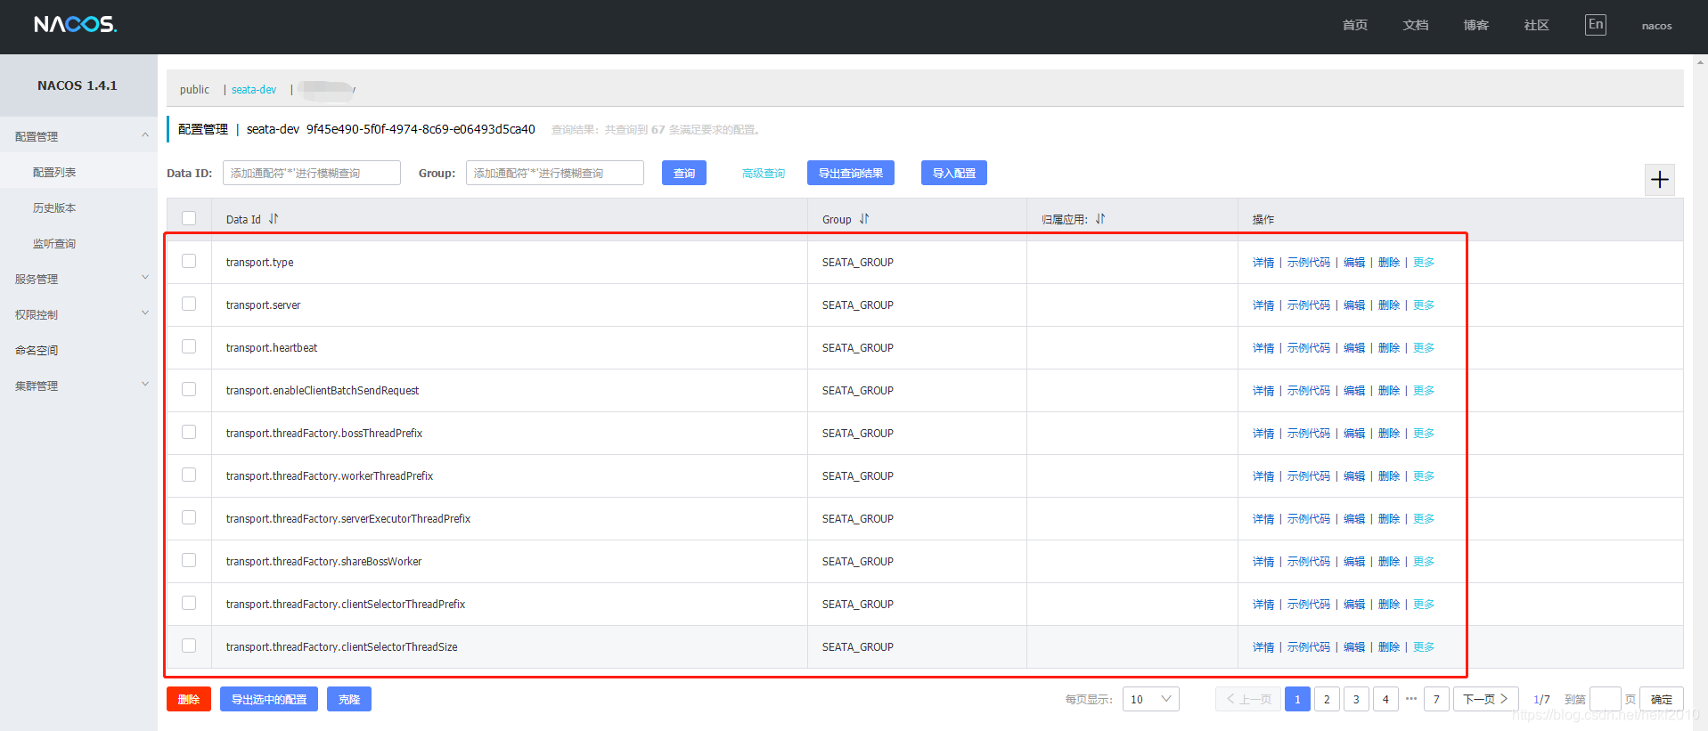Expand the 集群管理 sidebar section
This screenshot has height=731, width=1708.
click(x=78, y=386)
